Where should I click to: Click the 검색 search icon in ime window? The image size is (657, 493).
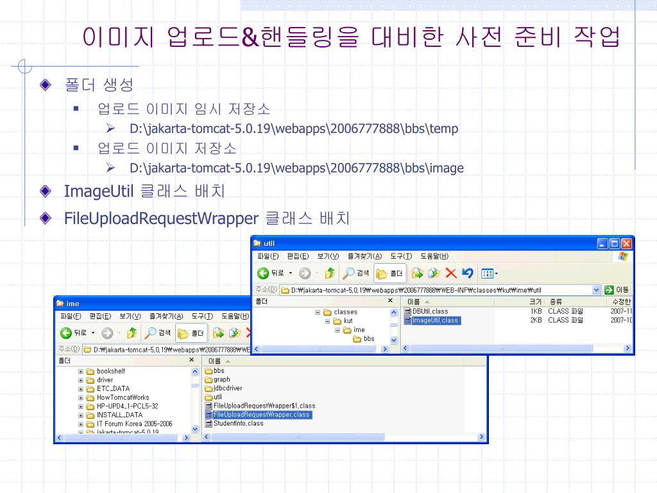tap(150, 333)
